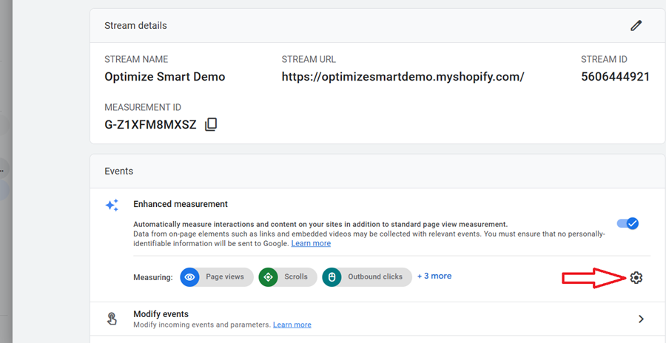
Task: Click the stream ID number 5606444921
Action: (615, 77)
